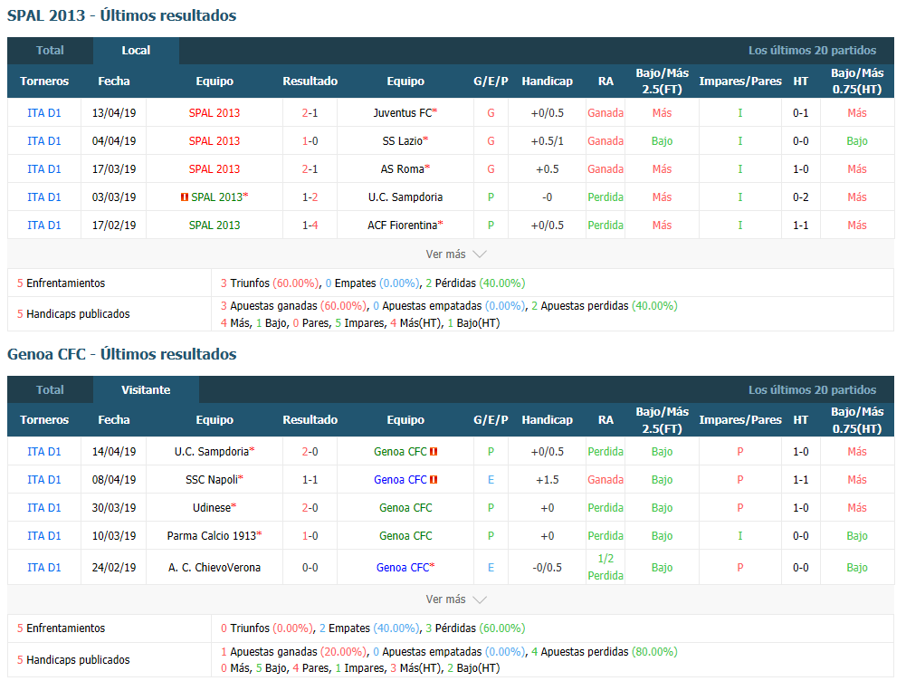The image size is (906, 681).
Task: Switch to the Total tab in SPAL 2013 results
Action: (51, 51)
